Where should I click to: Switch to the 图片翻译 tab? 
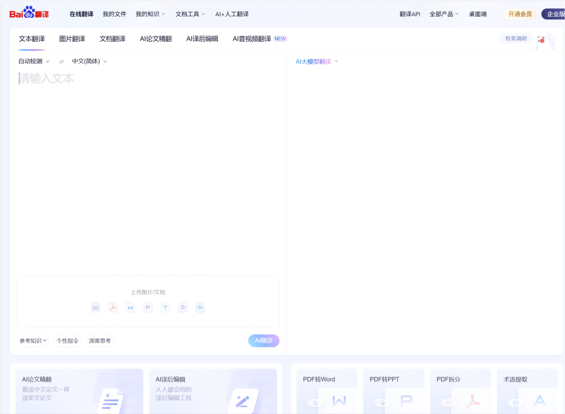72,38
